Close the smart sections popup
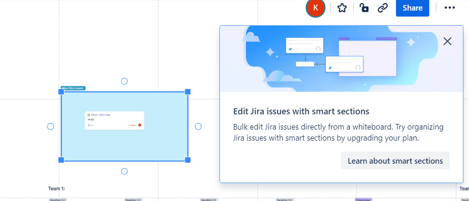Screen dimensions: 469x201 pos(447,41)
